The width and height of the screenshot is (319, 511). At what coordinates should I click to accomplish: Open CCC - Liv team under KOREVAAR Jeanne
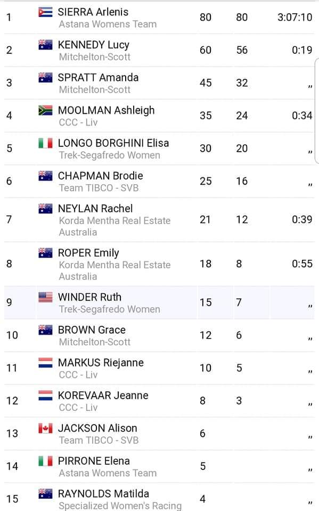78,408
